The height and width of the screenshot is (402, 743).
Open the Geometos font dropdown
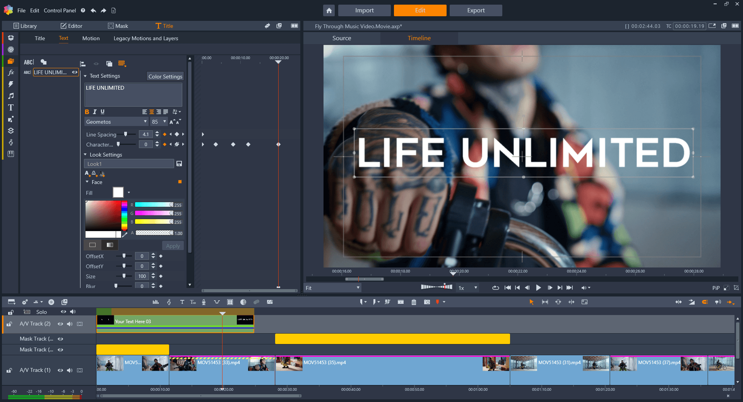[116, 121]
